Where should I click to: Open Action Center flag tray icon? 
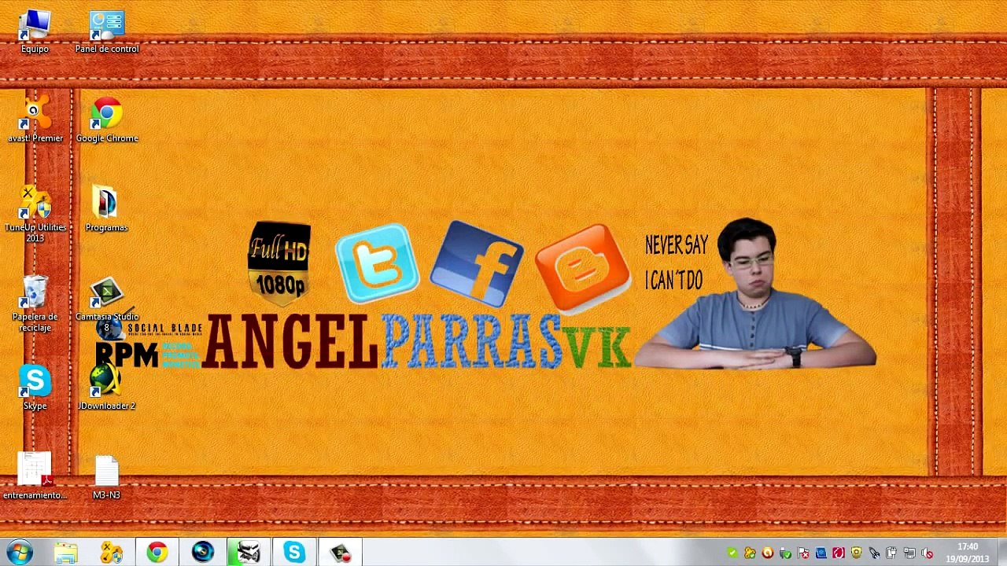803,553
